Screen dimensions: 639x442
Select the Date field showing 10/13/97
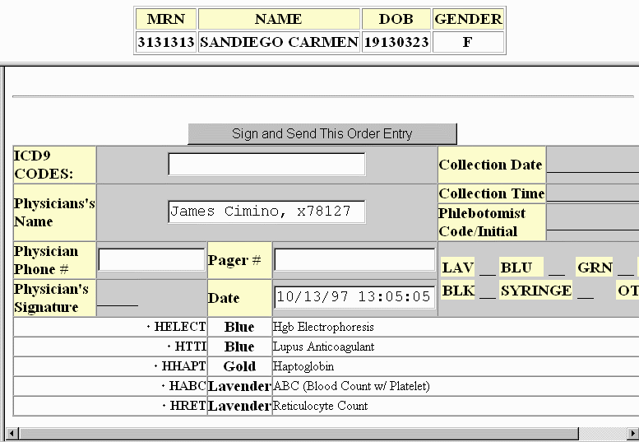click(x=354, y=297)
